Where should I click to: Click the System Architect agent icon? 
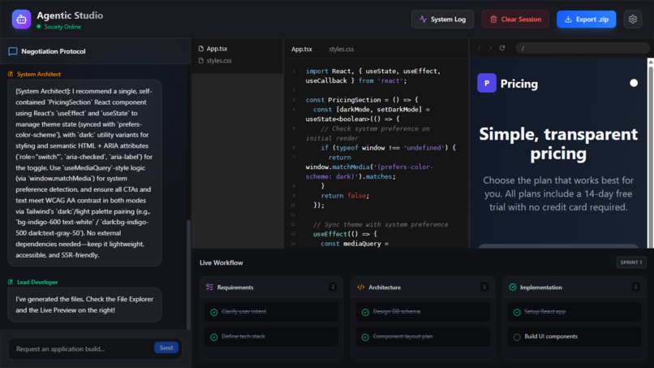click(11, 74)
